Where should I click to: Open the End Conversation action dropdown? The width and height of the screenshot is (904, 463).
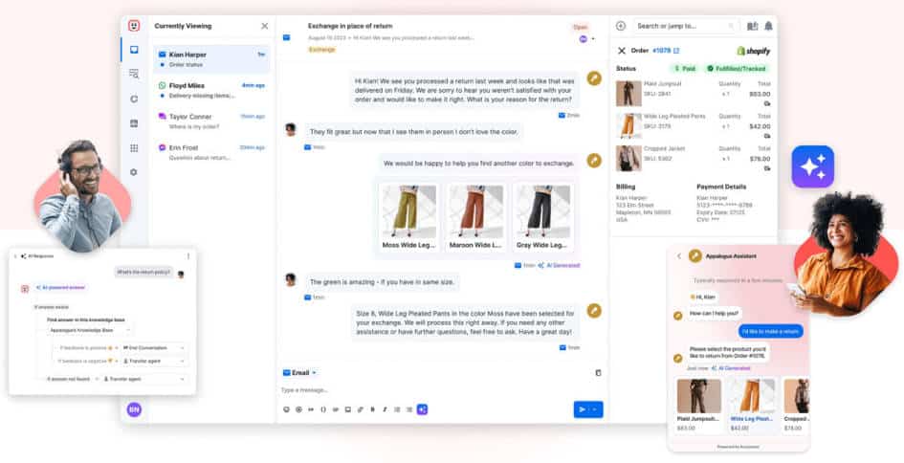pyautogui.click(x=153, y=347)
